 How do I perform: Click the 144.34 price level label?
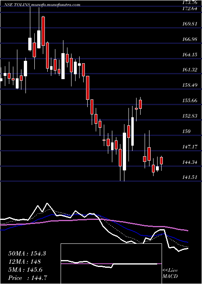[189, 162]
